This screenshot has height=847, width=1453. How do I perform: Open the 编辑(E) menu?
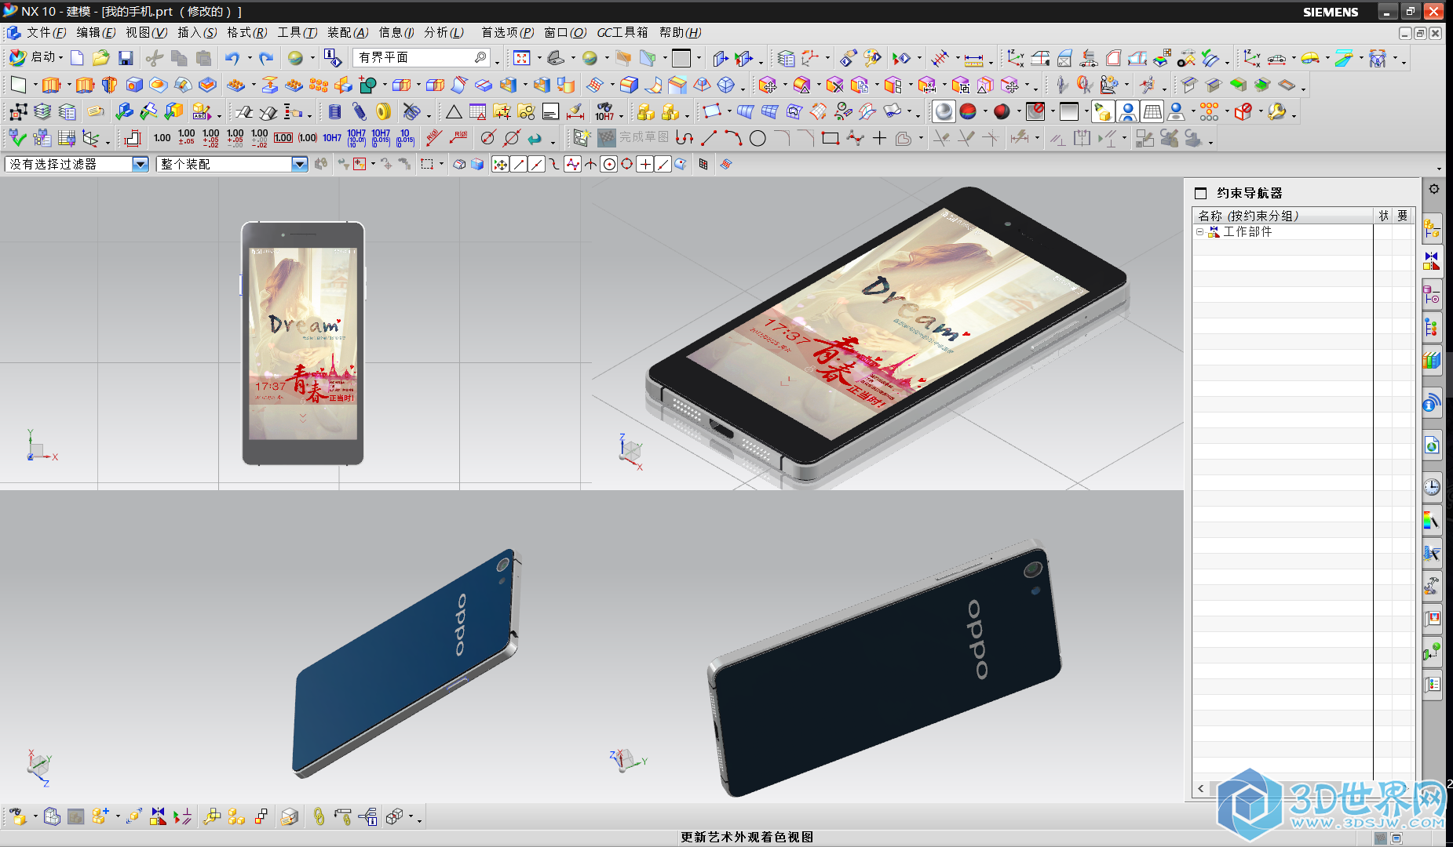pos(96,32)
